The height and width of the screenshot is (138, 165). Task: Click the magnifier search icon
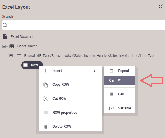pyautogui.click(x=5, y=25)
